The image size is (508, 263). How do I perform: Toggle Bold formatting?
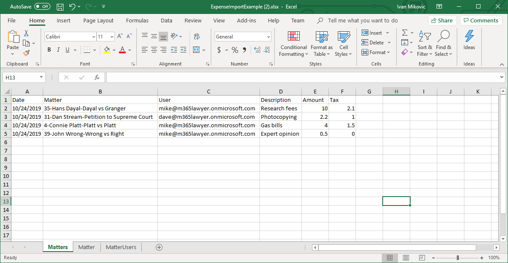click(49, 50)
